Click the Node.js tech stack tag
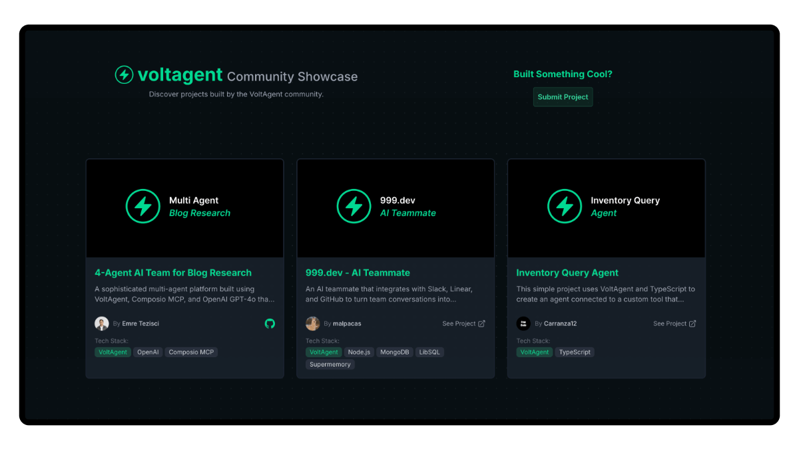 point(359,353)
